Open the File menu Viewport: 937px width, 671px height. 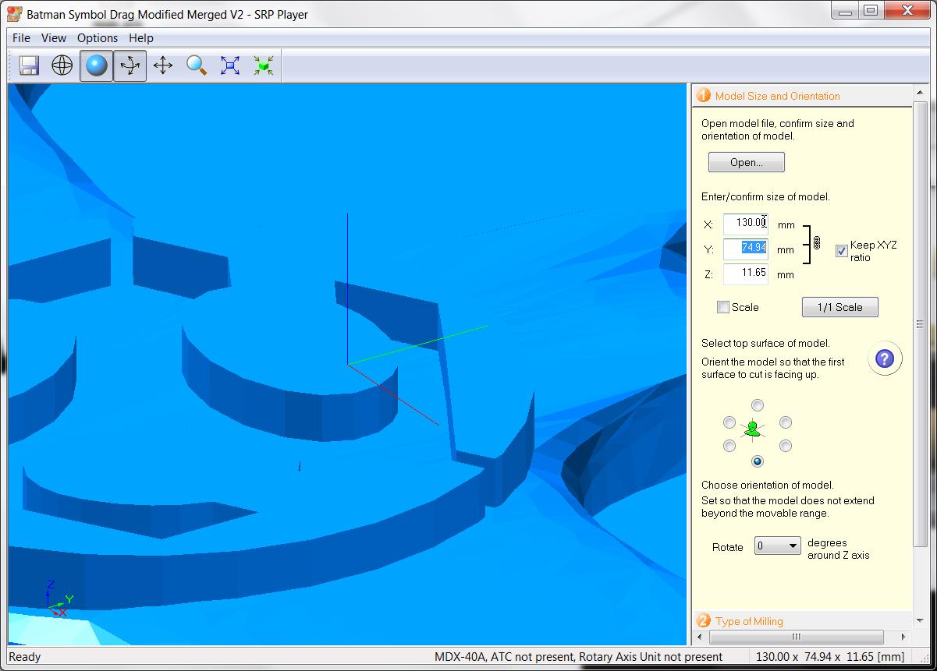[21, 37]
